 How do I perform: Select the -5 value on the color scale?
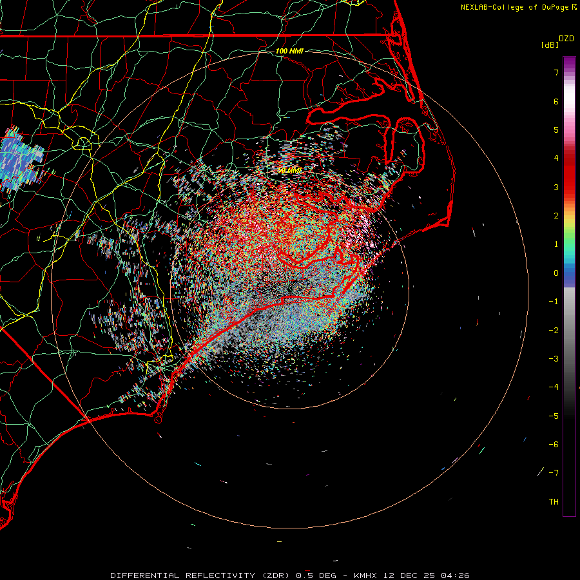click(x=554, y=416)
